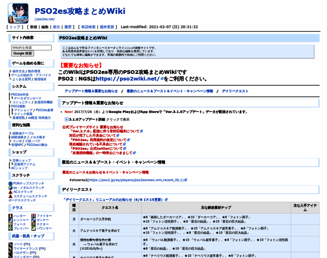
Task: Open ゲームの始め方・アドバイス sidebar link
Action: (x=31, y=75)
